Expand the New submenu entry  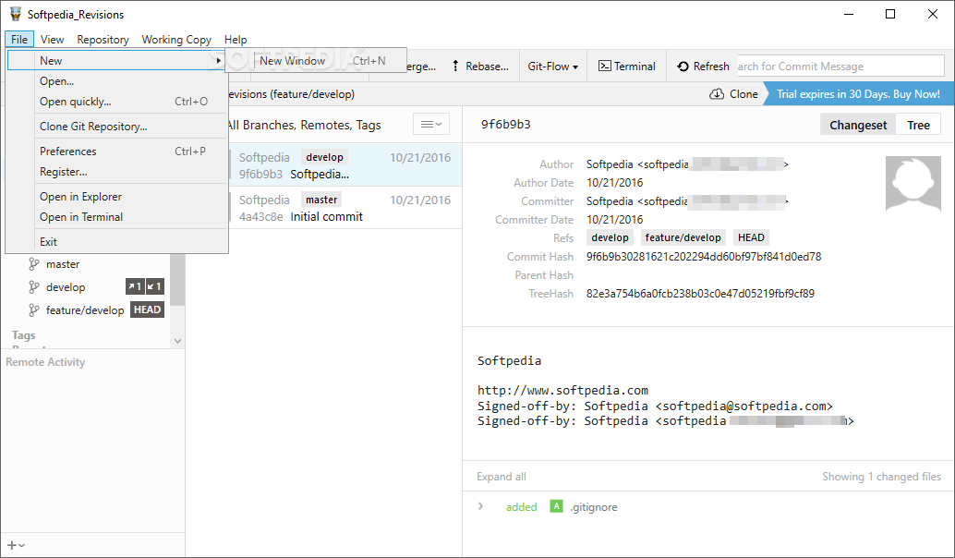point(116,60)
